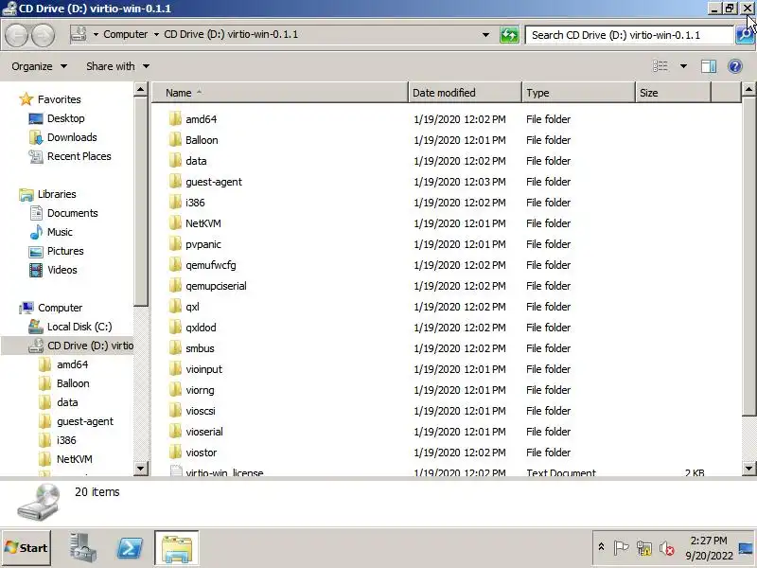757x568 pixels.
Task: Click the Computer breadcrumb in address bar
Action: (x=126, y=35)
